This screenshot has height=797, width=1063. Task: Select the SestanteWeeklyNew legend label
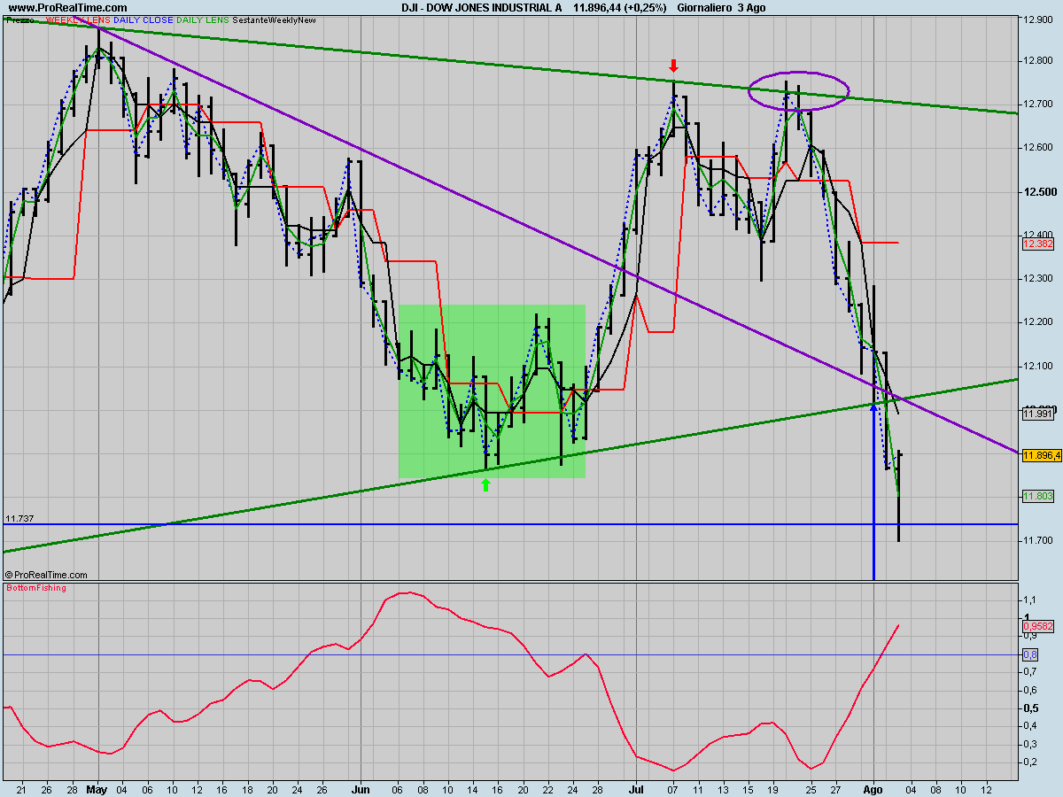tap(274, 19)
